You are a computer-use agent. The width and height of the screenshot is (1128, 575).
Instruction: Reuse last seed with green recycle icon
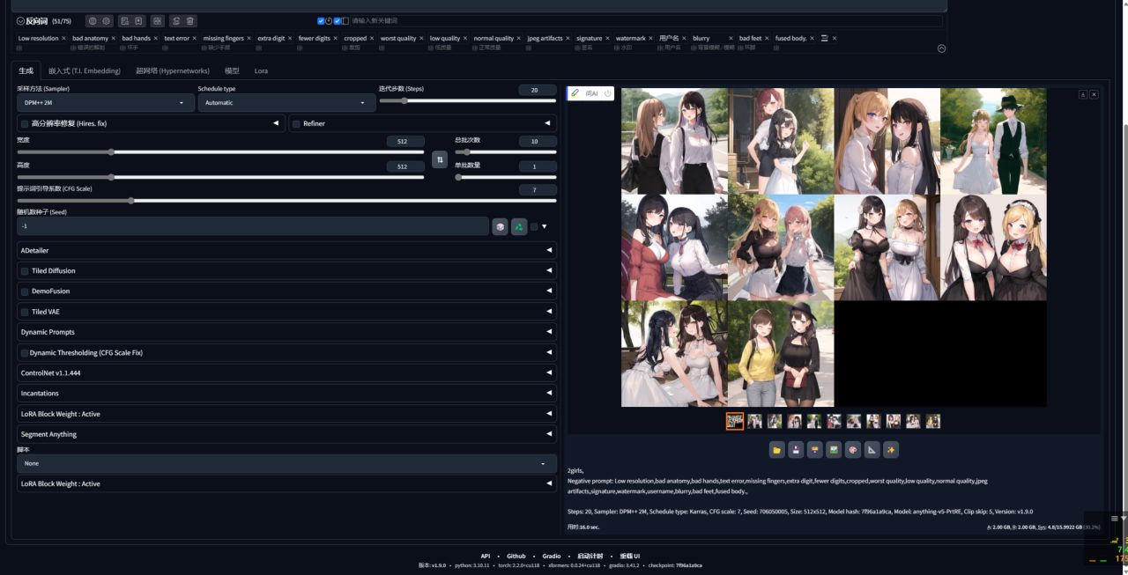coord(519,227)
